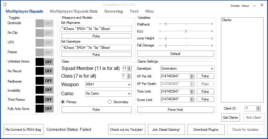The height and width of the screenshot is (139, 268).
Task: Expand the Camo dropdown
Action: 108,94
